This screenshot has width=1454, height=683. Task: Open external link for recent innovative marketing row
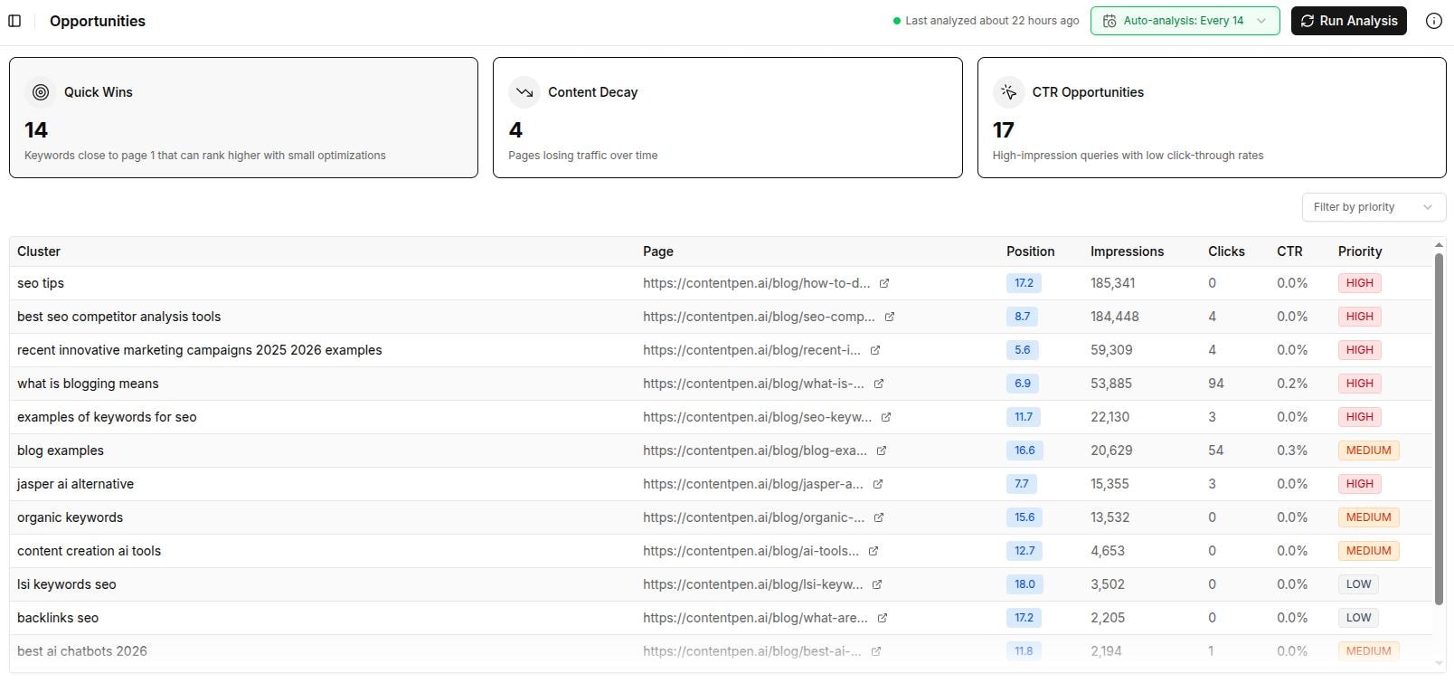tap(875, 350)
